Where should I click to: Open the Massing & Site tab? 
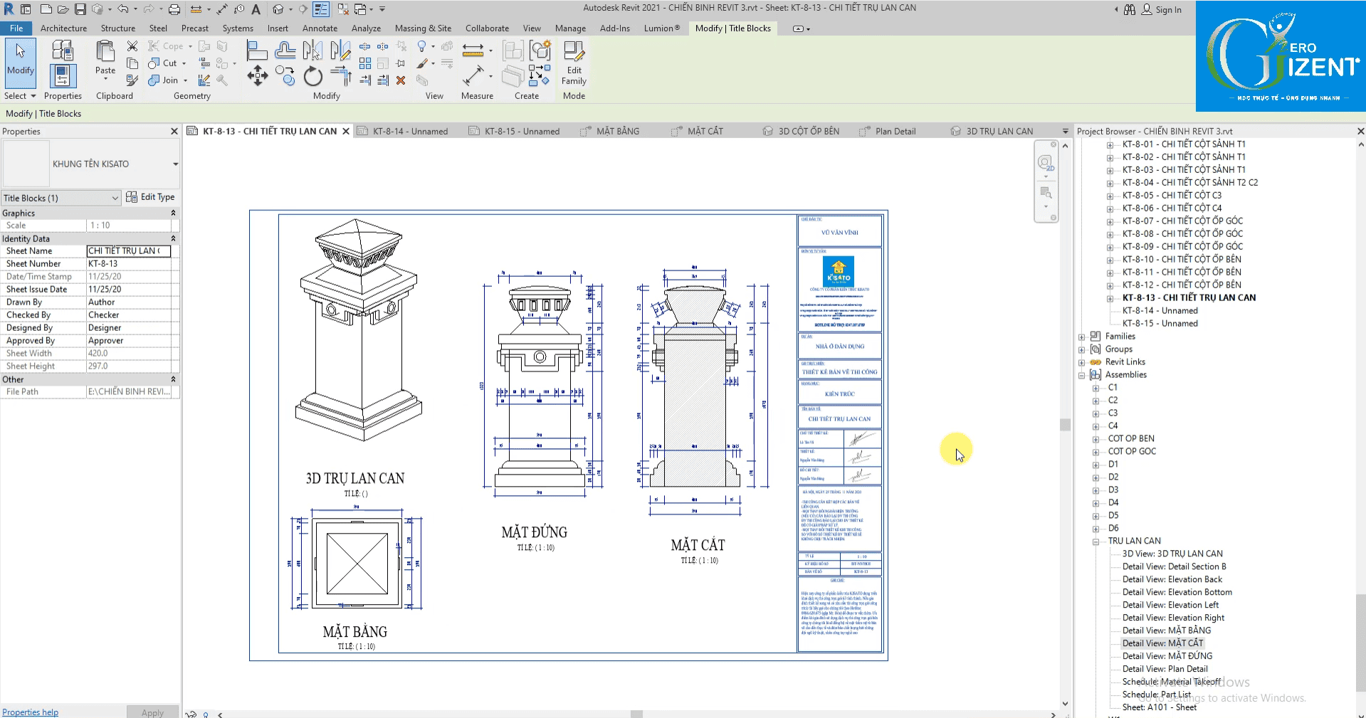(x=423, y=28)
